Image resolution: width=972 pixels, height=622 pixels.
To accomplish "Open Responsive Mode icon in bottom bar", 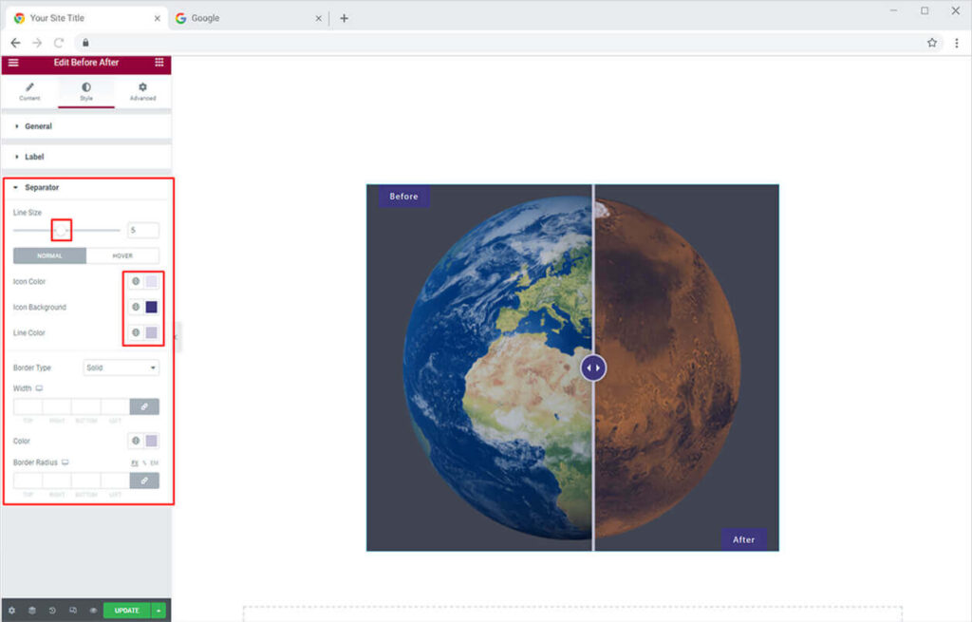I will pyautogui.click(x=73, y=611).
